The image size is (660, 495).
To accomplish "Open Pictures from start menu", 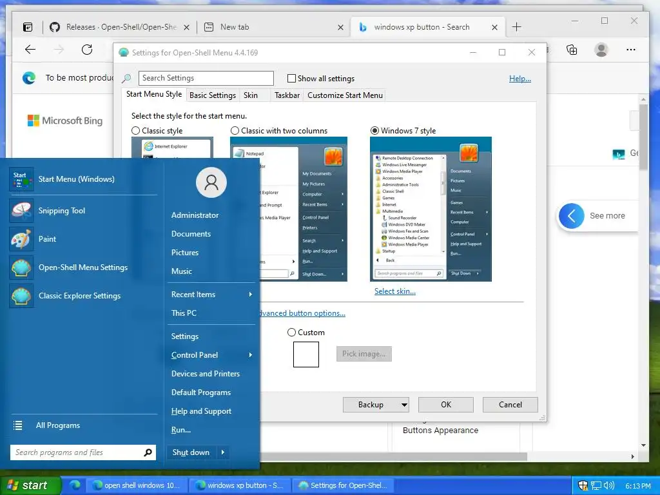I will tap(185, 253).
